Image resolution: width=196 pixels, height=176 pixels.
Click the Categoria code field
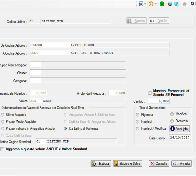[x=35, y=80]
